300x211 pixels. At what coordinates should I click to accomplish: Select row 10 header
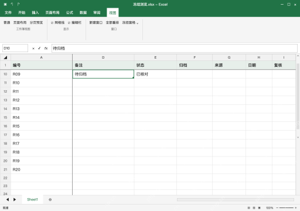pos(5,74)
